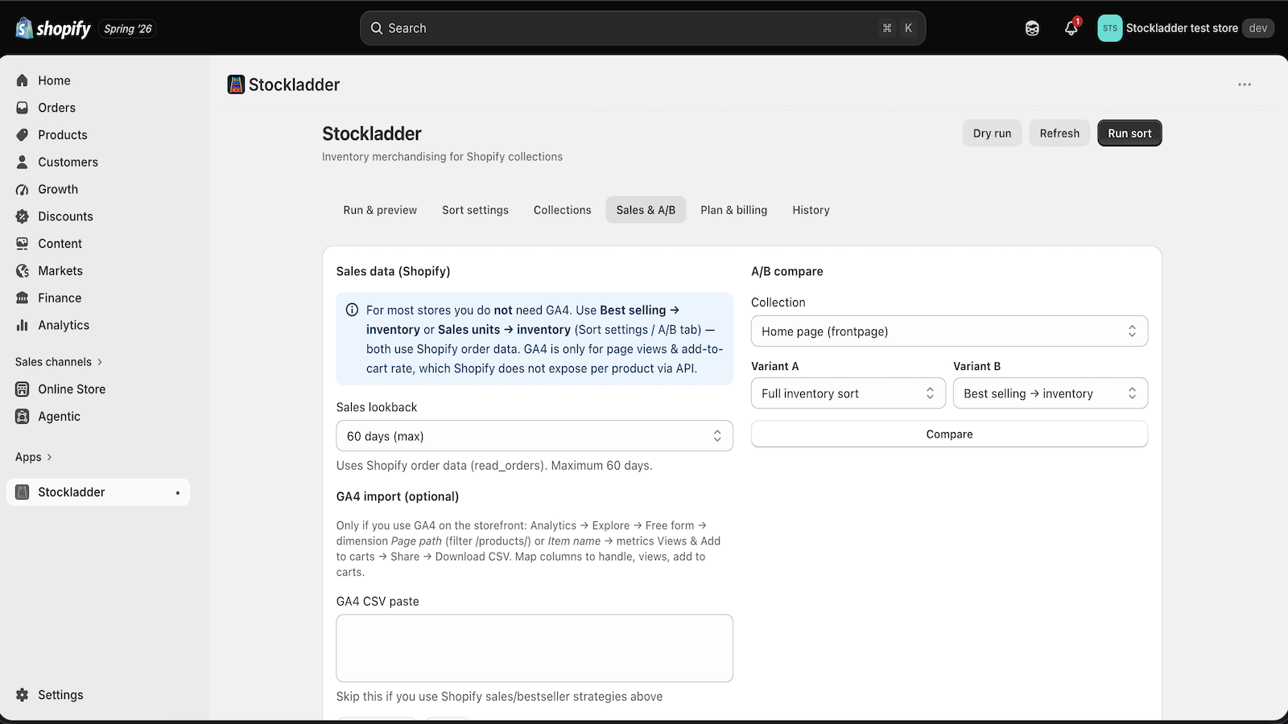Open the Orders inbox icon
1288x724 pixels.
click(x=23, y=108)
